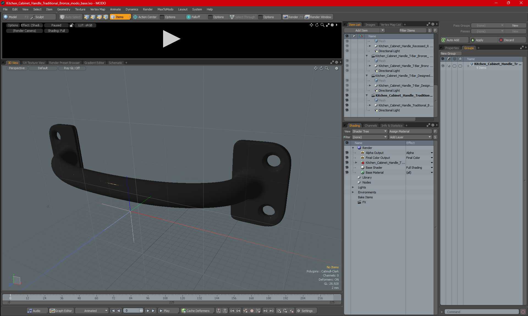Select Polygons selection mode icon
Screen dimensions: 528x316
(99, 17)
